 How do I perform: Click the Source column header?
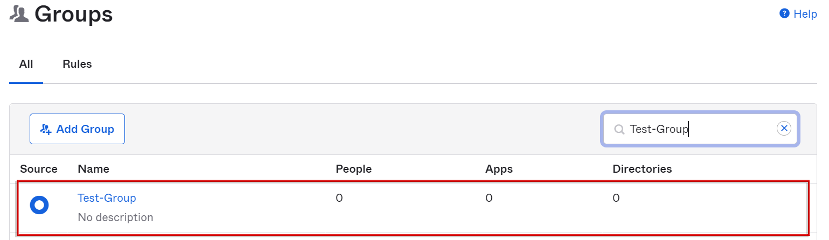[39, 169]
